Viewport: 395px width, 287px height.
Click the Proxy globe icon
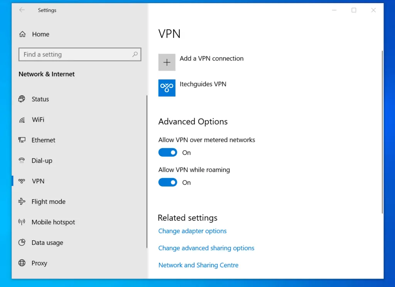coord(22,263)
